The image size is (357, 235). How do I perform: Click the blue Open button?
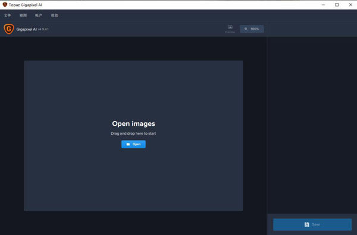(133, 144)
